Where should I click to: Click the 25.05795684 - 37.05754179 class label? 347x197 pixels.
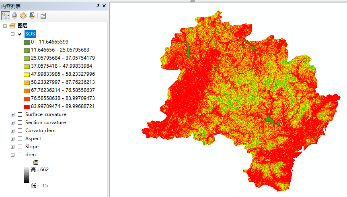coord(63,58)
